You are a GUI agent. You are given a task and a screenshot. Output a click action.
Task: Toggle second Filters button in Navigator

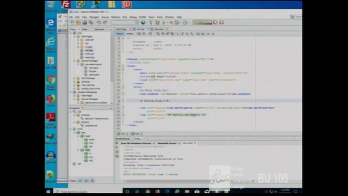(86, 181)
